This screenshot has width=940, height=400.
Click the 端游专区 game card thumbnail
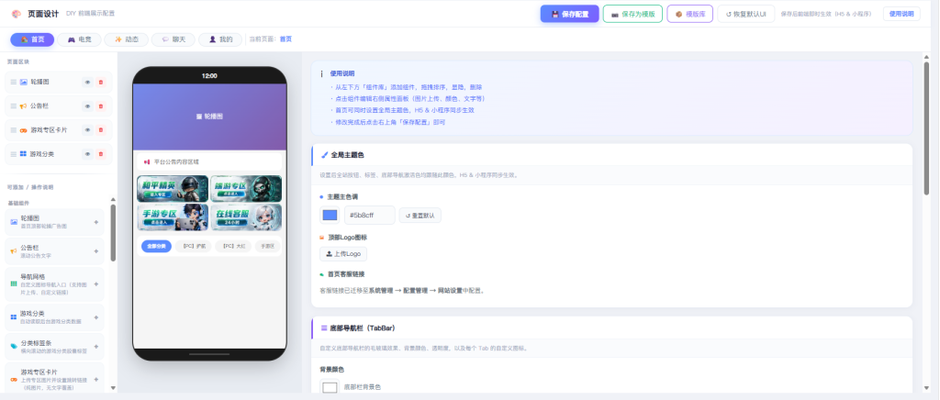pyautogui.click(x=246, y=189)
